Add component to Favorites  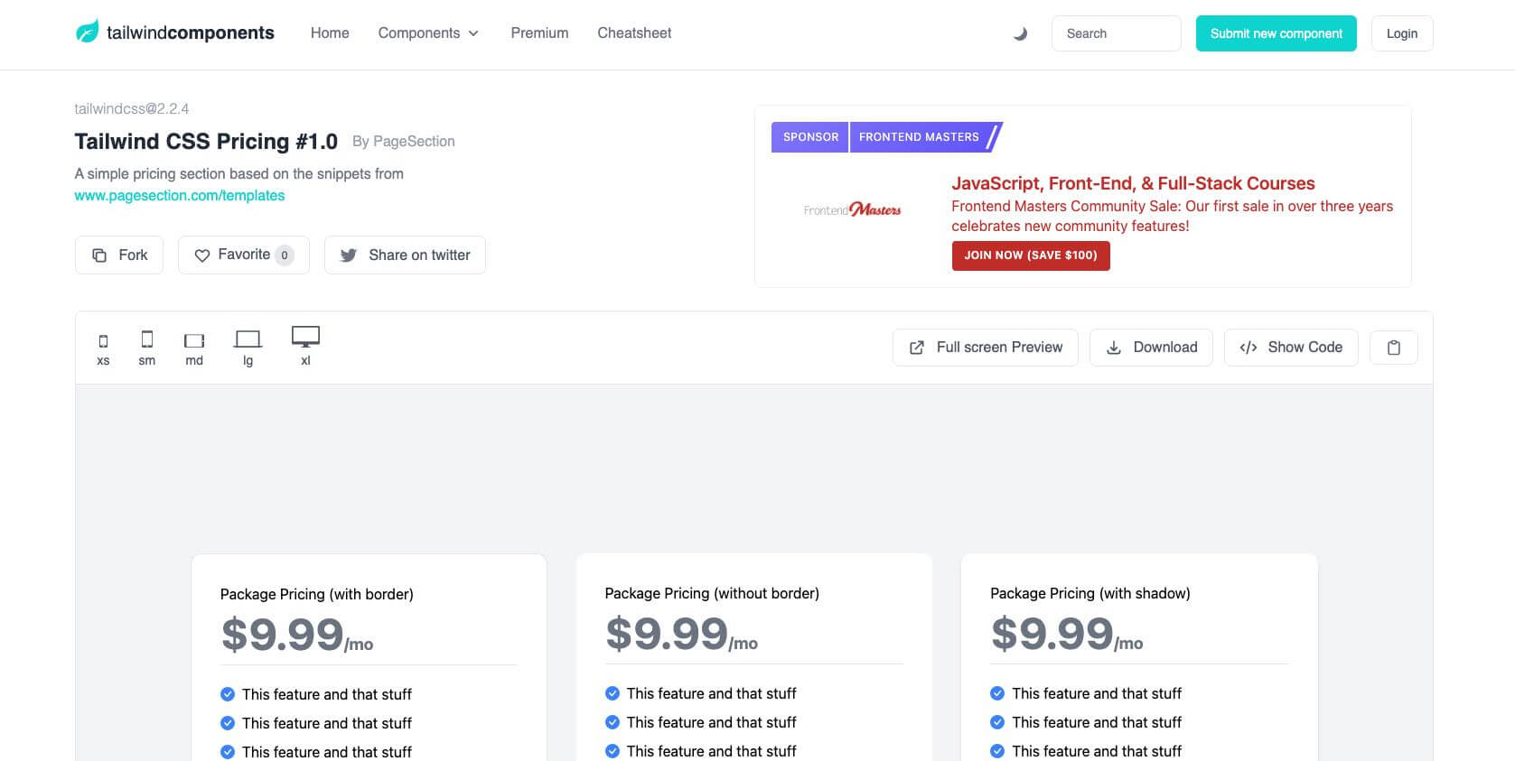tap(244, 255)
